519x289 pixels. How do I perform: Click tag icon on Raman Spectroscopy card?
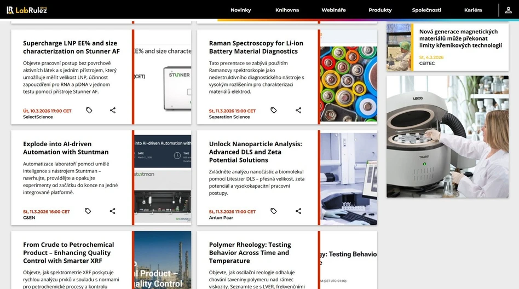pyautogui.click(x=274, y=111)
